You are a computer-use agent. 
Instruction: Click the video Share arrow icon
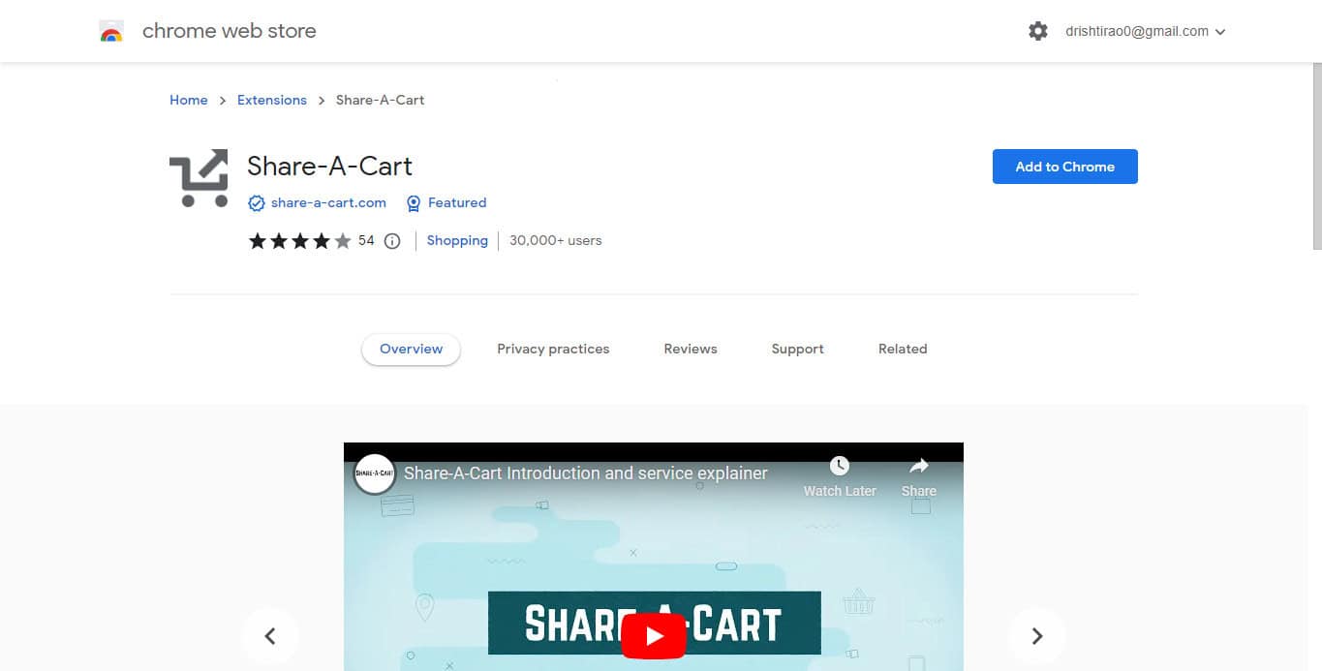[919, 466]
